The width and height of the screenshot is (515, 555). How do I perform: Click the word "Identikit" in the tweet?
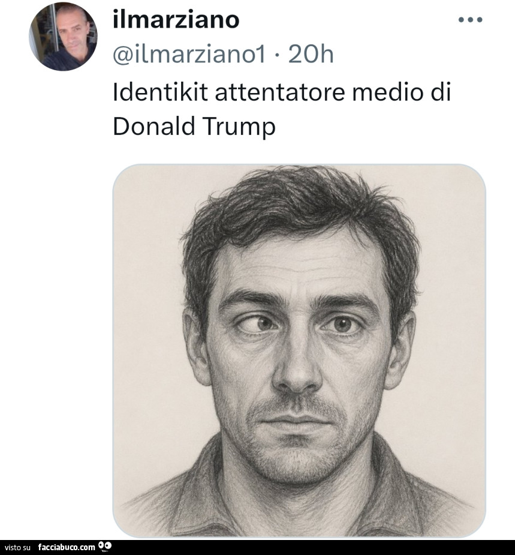tap(160, 93)
